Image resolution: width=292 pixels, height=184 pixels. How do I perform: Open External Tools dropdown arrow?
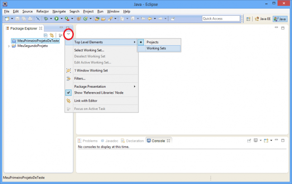click(x=72, y=19)
